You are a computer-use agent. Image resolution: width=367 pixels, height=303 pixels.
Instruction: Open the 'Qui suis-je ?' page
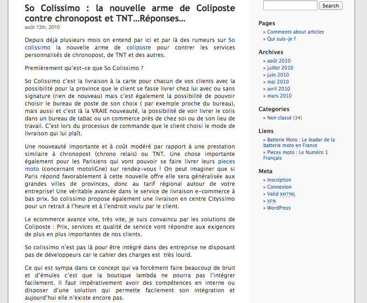coord(281,39)
